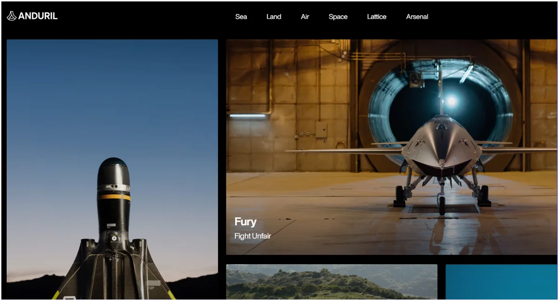Open the Fury aircraft hangar image card
Image resolution: width=559 pixels, height=301 pixels.
pyautogui.click(x=391, y=147)
